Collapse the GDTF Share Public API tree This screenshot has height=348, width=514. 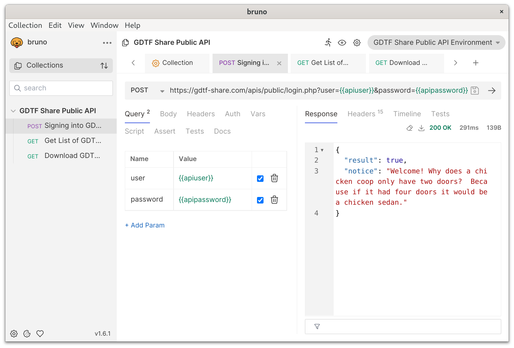coord(13,111)
